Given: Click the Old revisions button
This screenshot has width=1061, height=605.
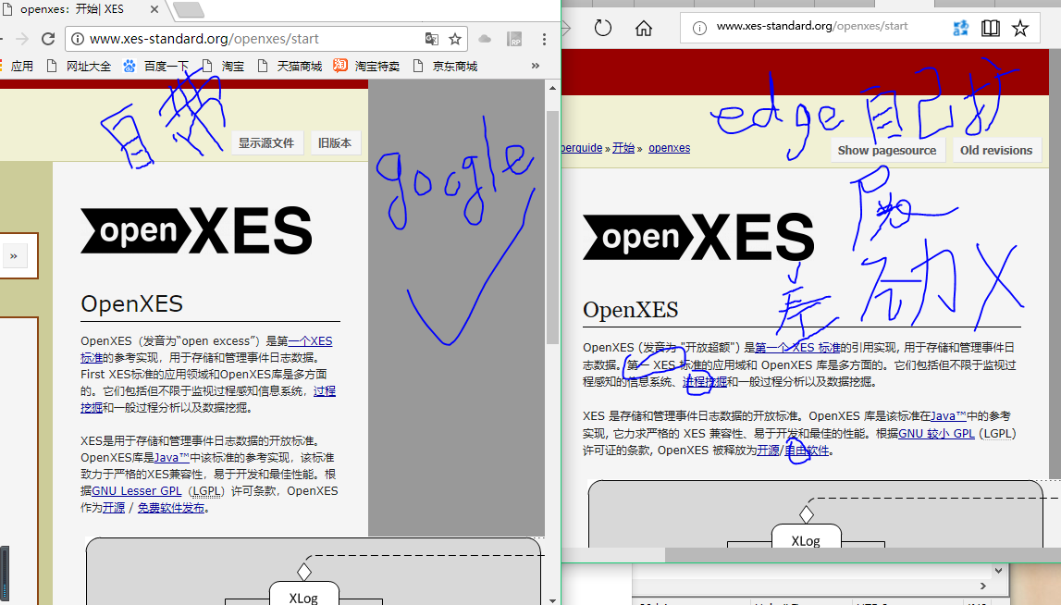Looking at the screenshot, I should pyautogui.click(x=996, y=150).
